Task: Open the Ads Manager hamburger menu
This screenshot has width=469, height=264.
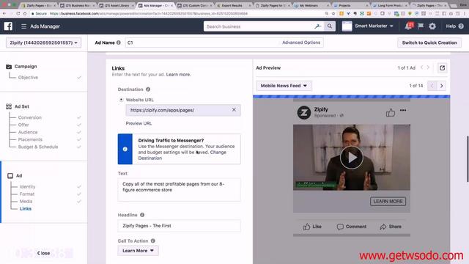Action: tap(24, 26)
